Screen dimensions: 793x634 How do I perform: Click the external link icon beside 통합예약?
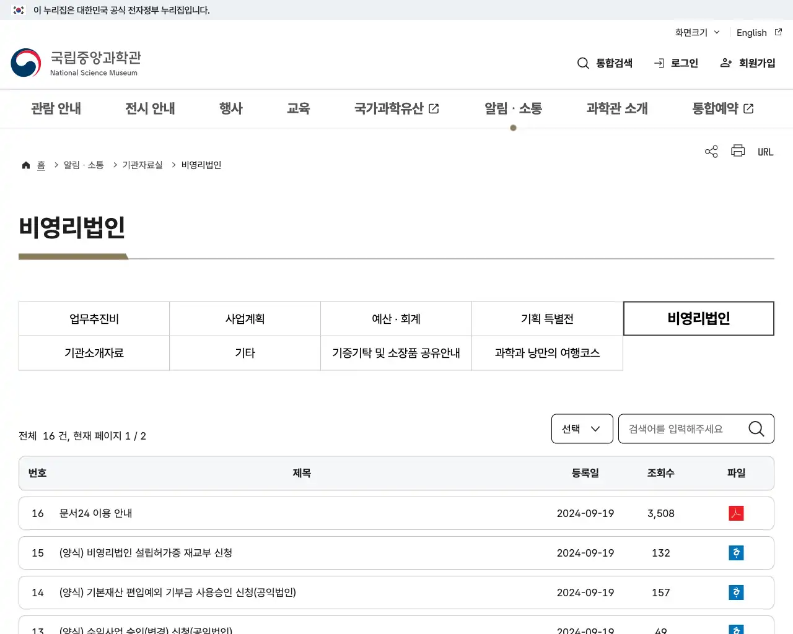[x=748, y=108]
